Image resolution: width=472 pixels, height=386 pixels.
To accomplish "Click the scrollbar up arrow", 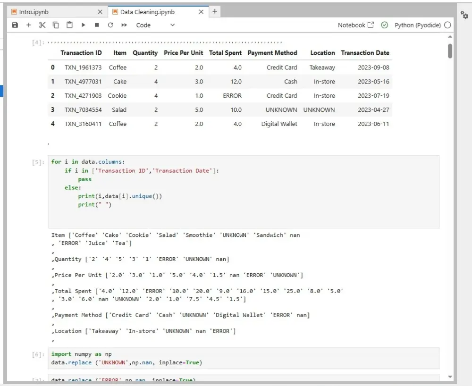I will point(450,36).
